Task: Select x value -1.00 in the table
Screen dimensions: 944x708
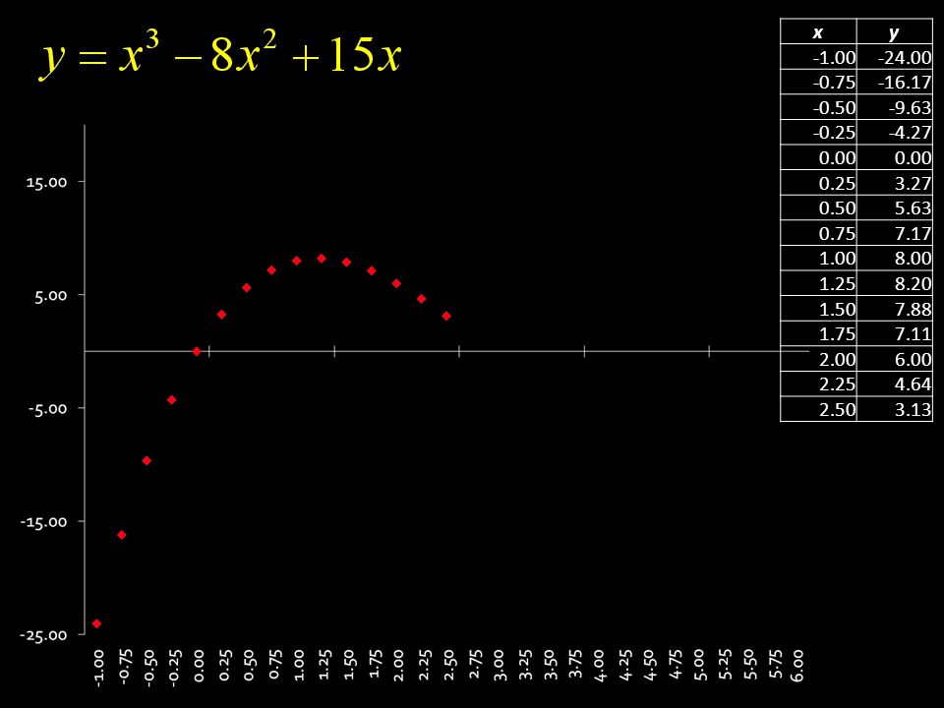Action: click(x=818, y=57)
